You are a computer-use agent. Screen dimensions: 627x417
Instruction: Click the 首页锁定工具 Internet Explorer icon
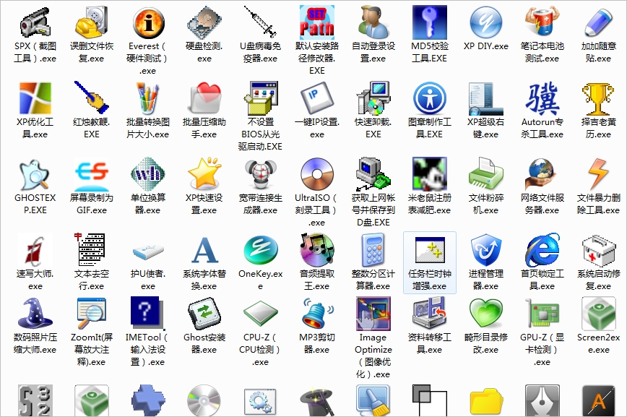click(x=542, y=250)
